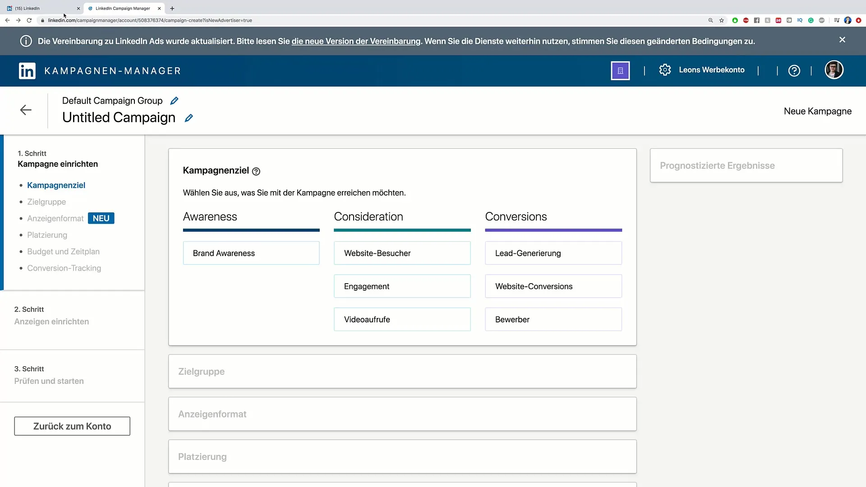Open a new browser tab

(x=172, y=8)
